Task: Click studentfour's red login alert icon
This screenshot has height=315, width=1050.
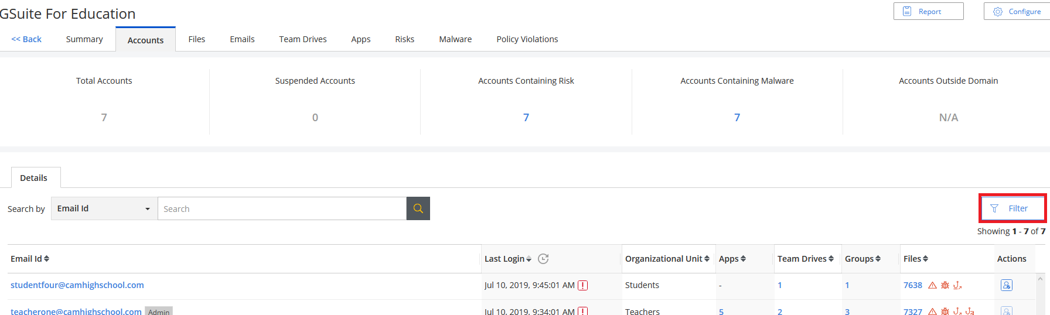Action: pyautogui.click(x=582, y=286)
